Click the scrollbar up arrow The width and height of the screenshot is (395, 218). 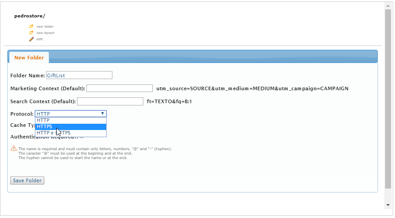pyautogui.click(x=388, y=6)
